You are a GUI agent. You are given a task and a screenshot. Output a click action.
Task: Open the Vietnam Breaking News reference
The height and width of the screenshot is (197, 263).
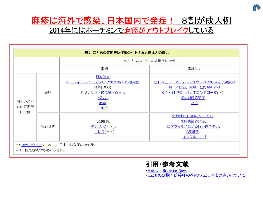pyautogui.click(x=167, y=171)
